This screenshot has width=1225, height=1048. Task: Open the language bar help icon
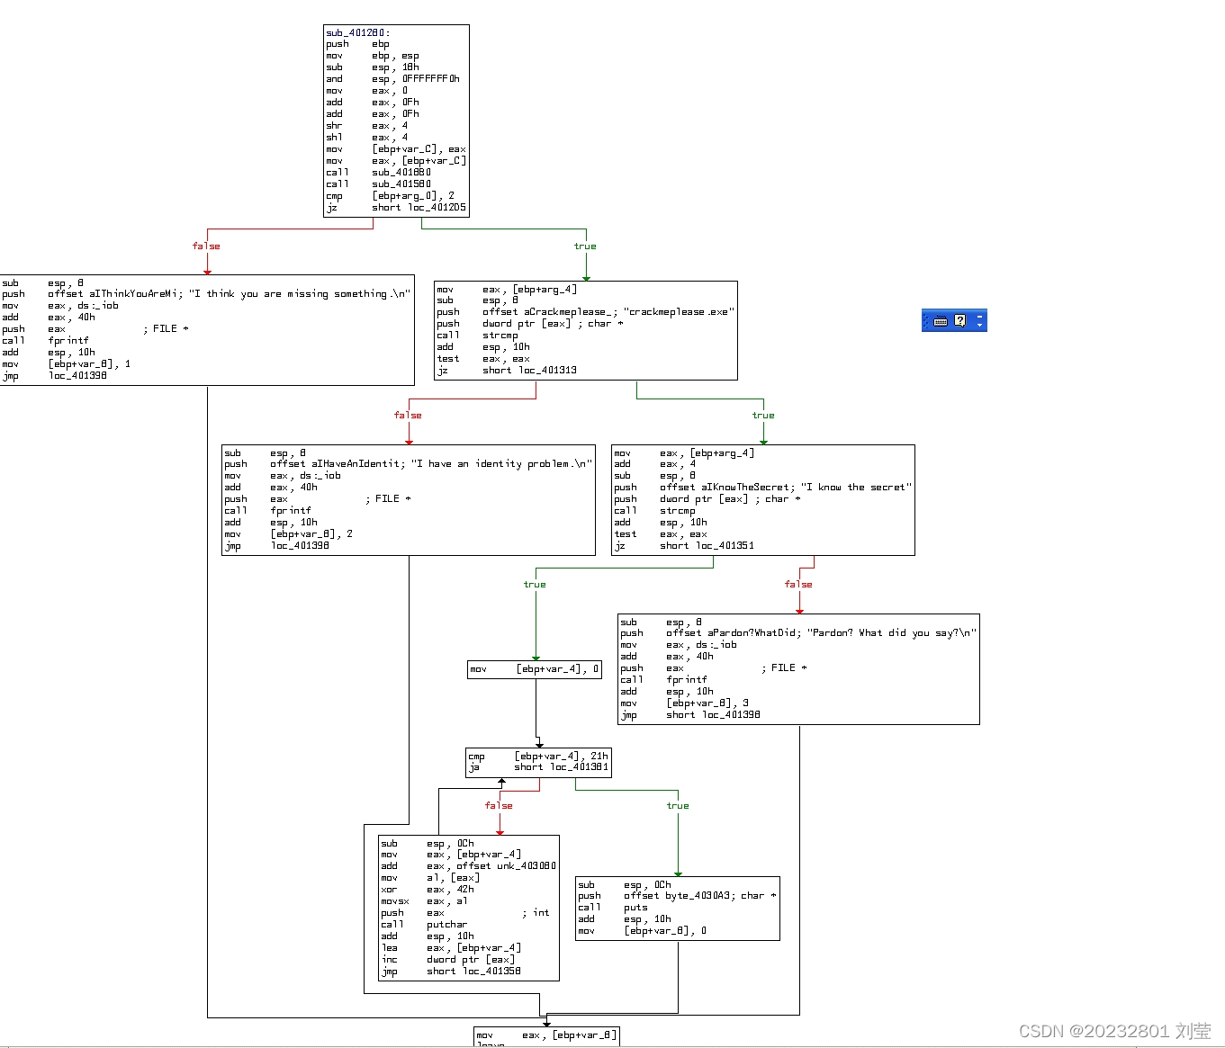(x=960, y=320)
